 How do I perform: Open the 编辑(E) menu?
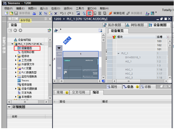[20, 8]
